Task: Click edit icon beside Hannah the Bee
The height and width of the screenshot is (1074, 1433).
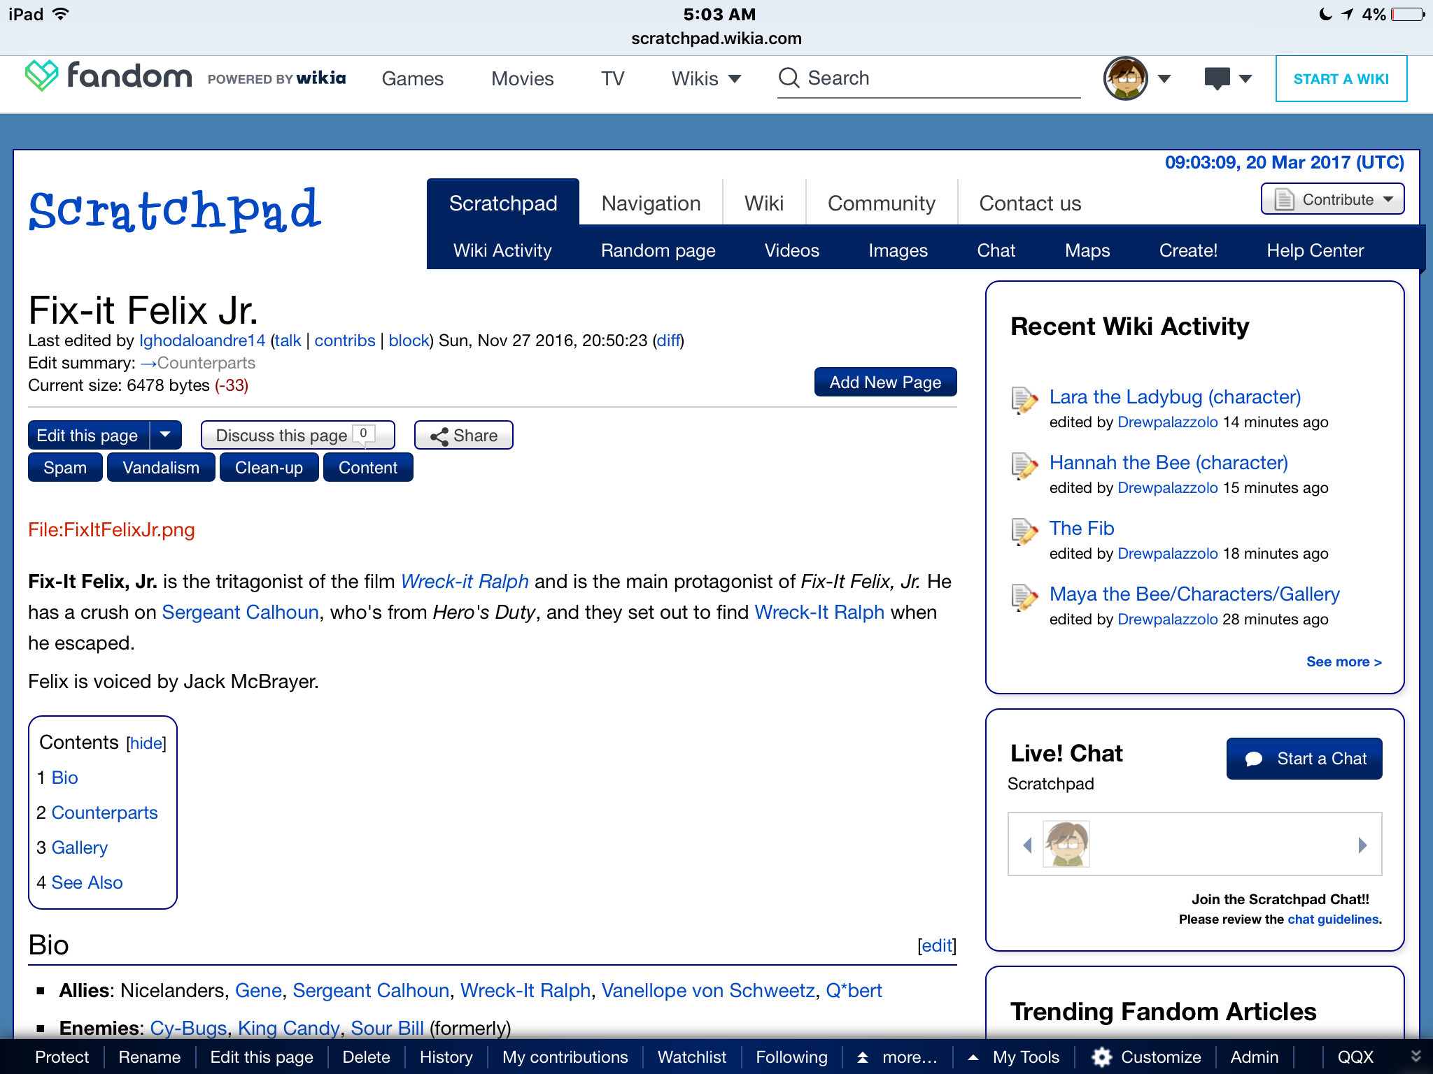Action: click(x=1024, y=466)
